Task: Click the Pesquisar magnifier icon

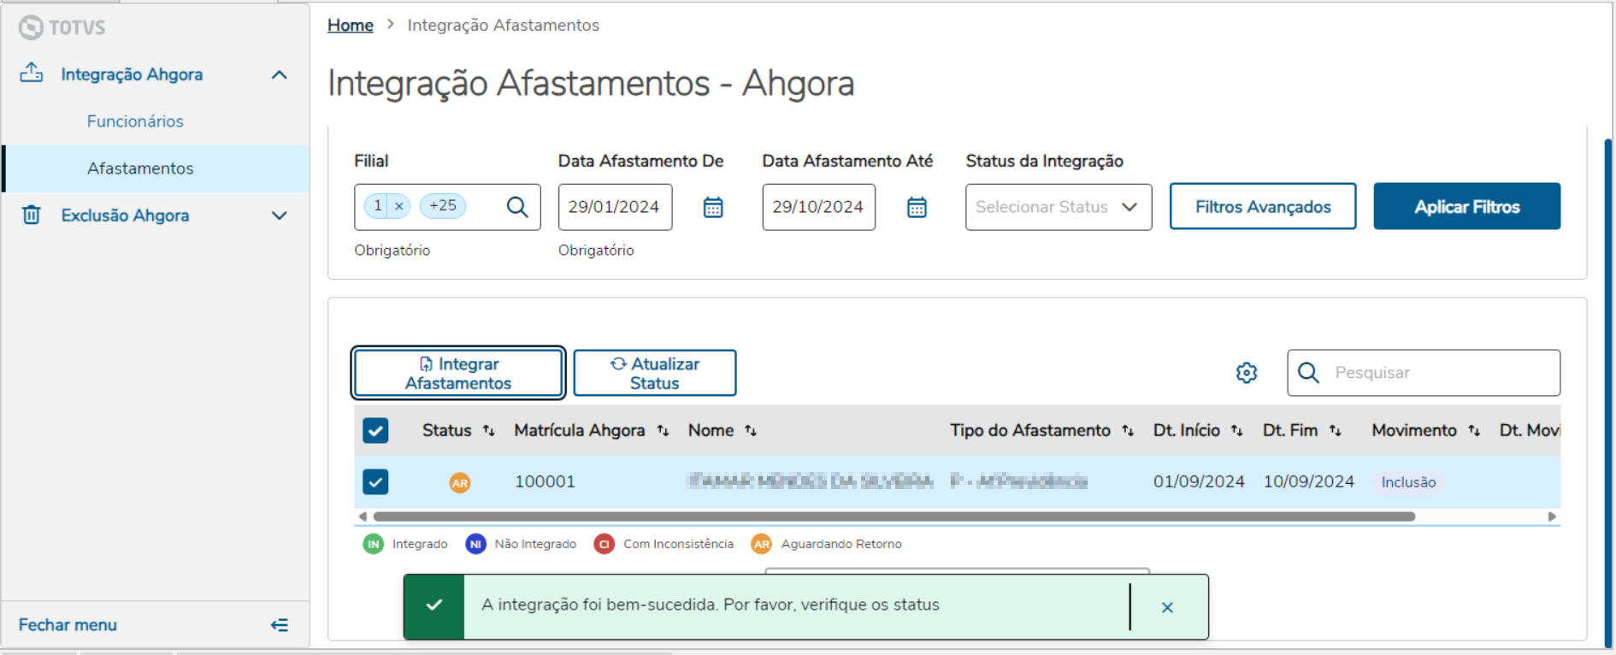Action: pyautogui.click(x=1308, y=373)
